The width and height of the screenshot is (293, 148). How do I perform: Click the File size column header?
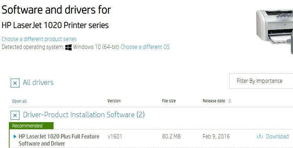pos(168,101)
